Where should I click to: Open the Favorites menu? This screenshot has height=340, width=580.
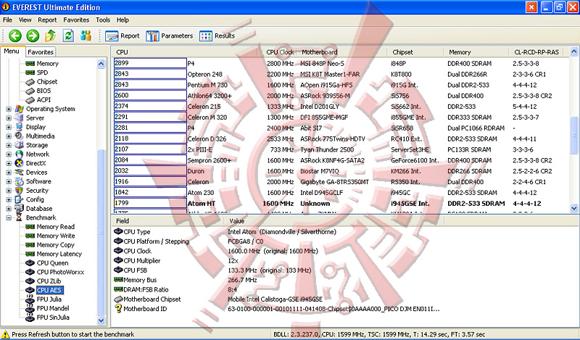click(x=76, y=20)
